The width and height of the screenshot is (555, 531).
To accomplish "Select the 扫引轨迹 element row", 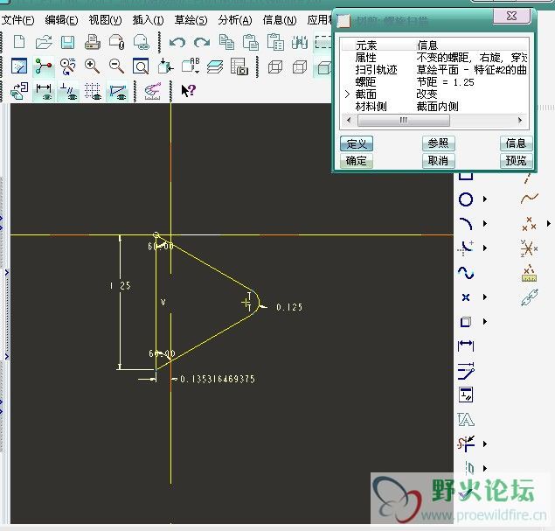I will tap(434, 70).
